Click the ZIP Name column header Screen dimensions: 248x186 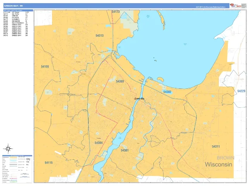click(x=15, y=12)
